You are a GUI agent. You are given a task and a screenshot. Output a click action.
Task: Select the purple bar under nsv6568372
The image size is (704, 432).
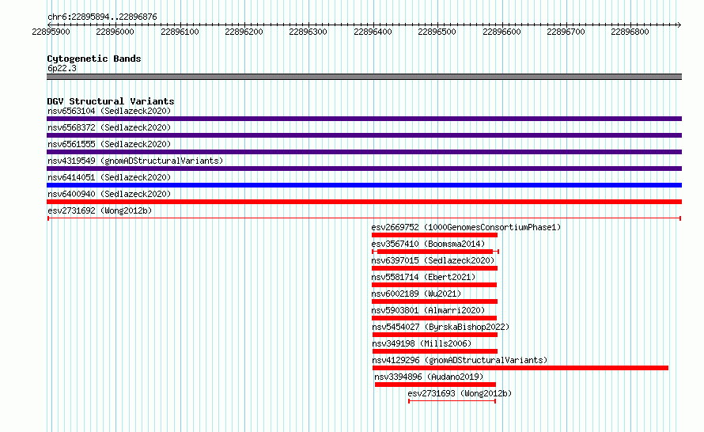[x=364, y=135]
